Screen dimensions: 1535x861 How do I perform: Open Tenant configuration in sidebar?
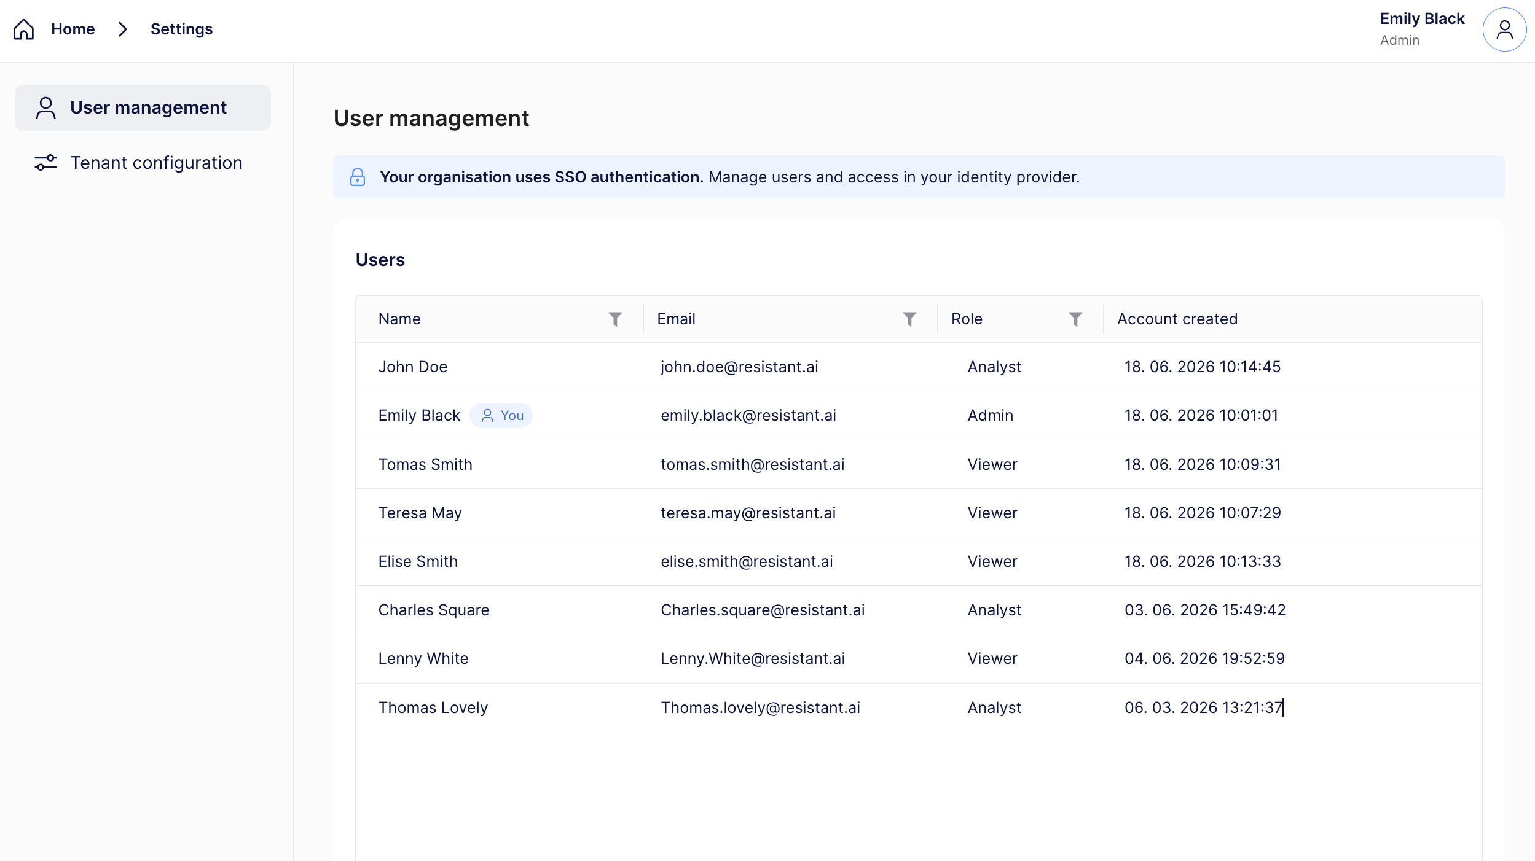tap(143, 163)
